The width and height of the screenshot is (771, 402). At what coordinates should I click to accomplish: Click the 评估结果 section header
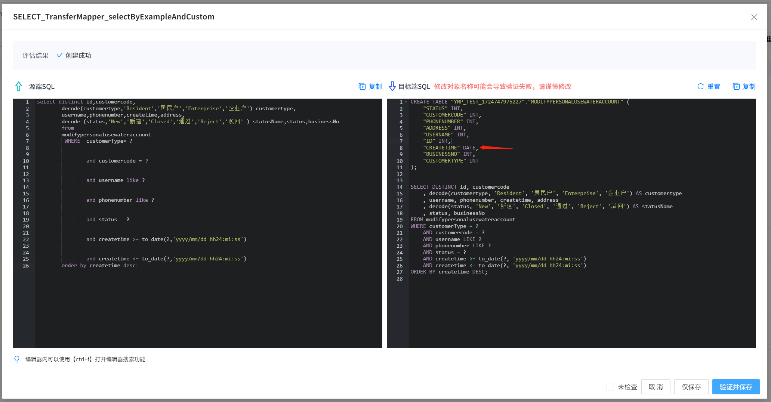tap(35, 55)
